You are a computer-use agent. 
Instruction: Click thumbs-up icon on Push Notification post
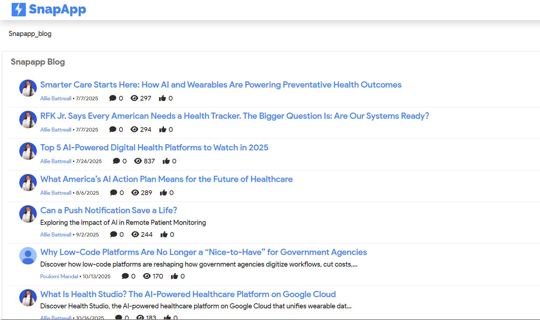tap(164, 234)
